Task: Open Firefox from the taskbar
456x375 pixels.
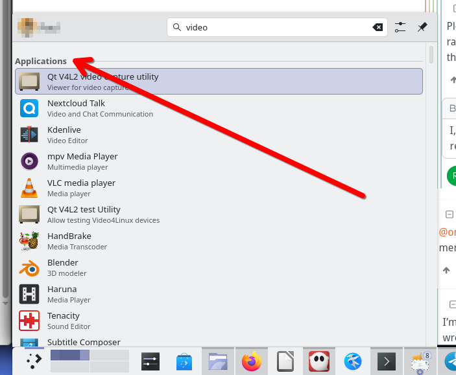Action: click(251, 361)
